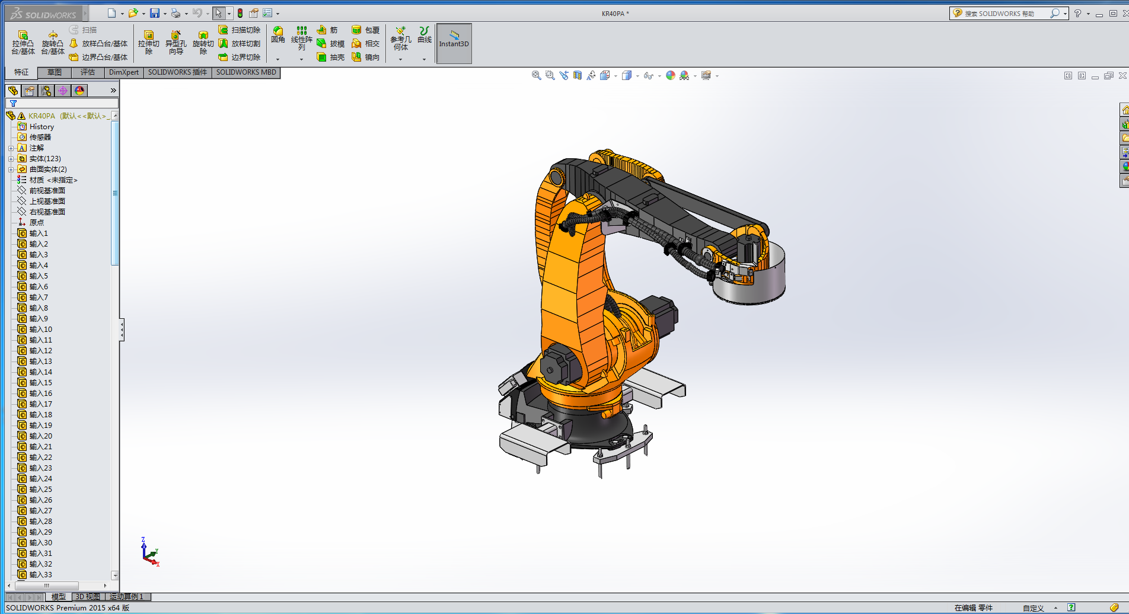Viewport: 1129px width, 614px height.
Task: Toggle the Instant3D button
Action: coord(454,43)
